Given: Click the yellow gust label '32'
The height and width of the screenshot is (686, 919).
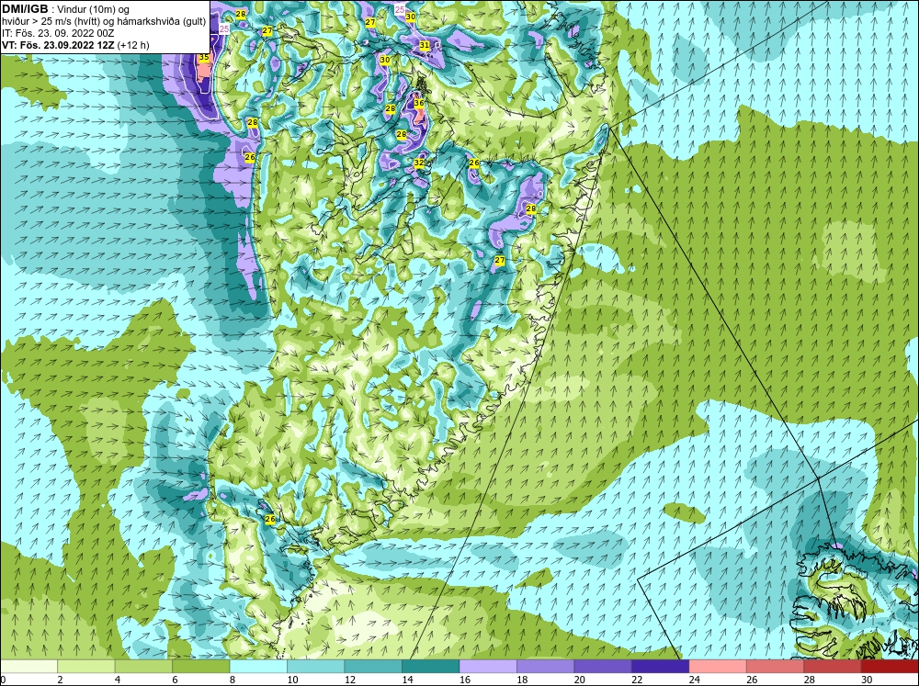Looking at the screenshot, I should pos(418,163).
